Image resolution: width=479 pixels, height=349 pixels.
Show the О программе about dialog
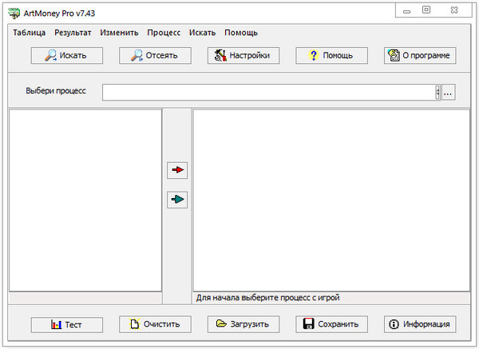[420, 56]
